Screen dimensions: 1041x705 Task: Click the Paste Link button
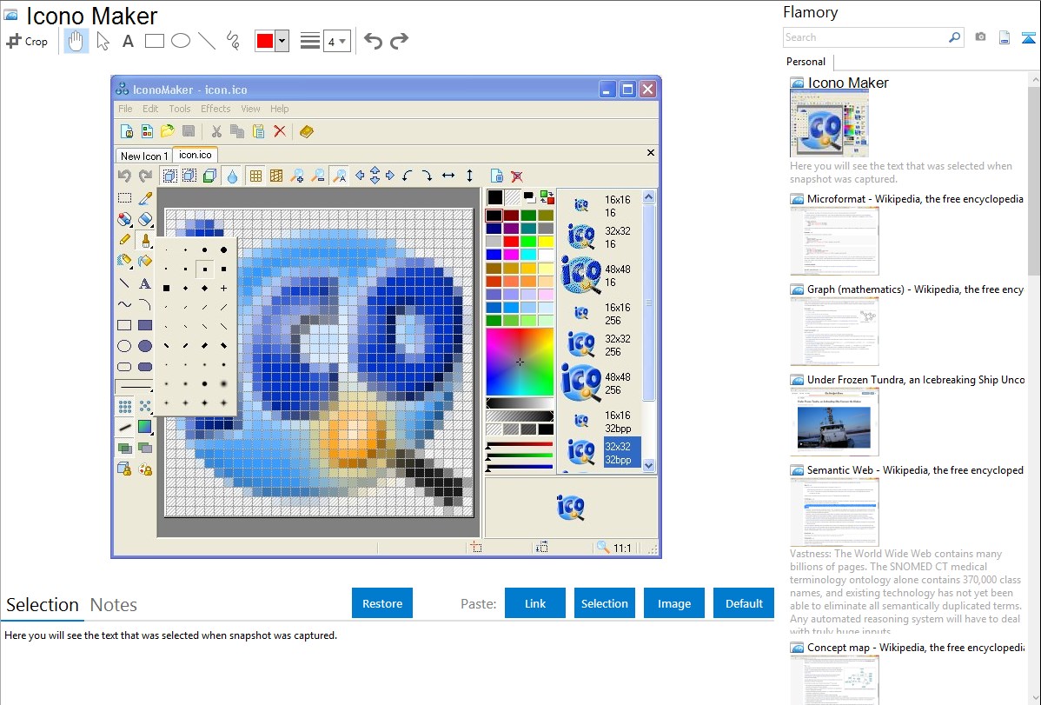point(534,603)
